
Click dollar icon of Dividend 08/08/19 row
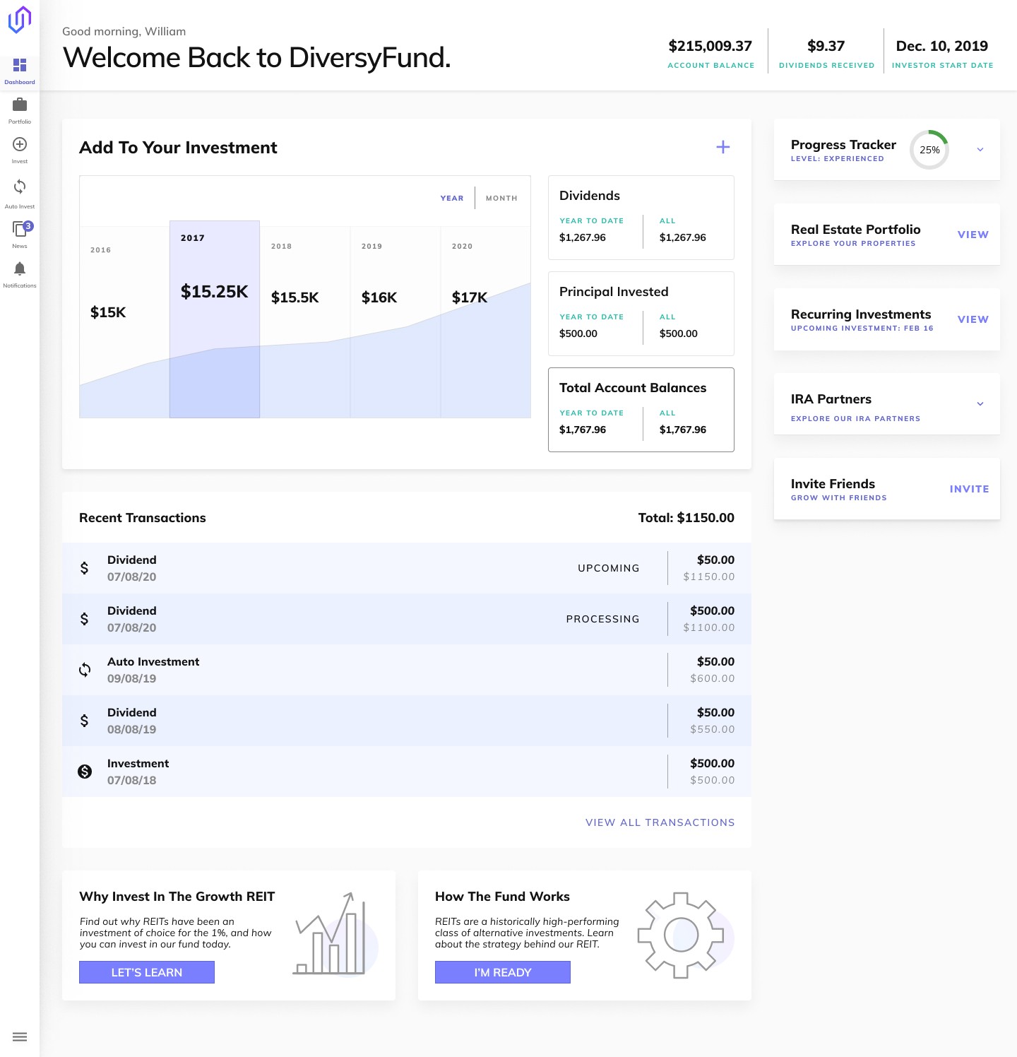coord(85,721)
